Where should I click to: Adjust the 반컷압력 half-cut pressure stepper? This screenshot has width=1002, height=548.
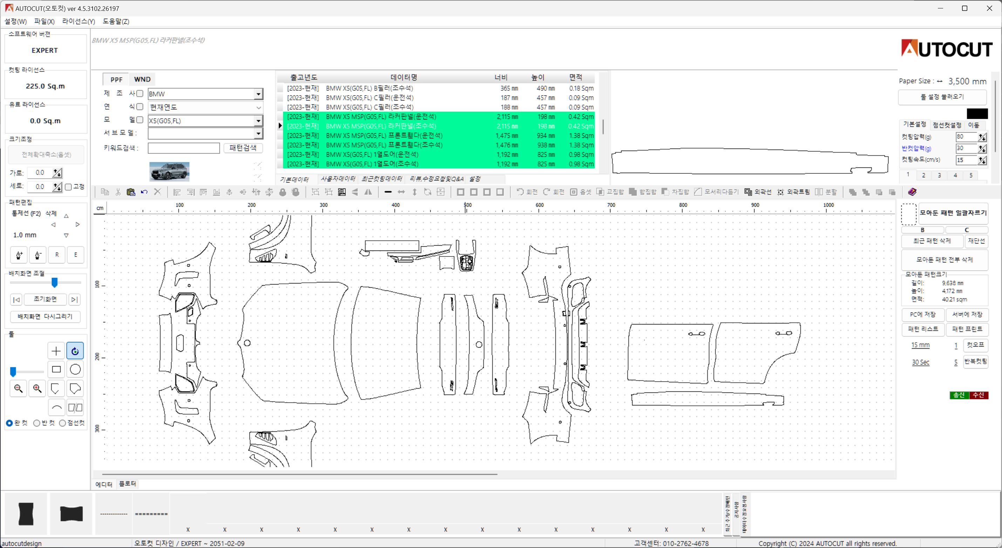click(982, 149)
